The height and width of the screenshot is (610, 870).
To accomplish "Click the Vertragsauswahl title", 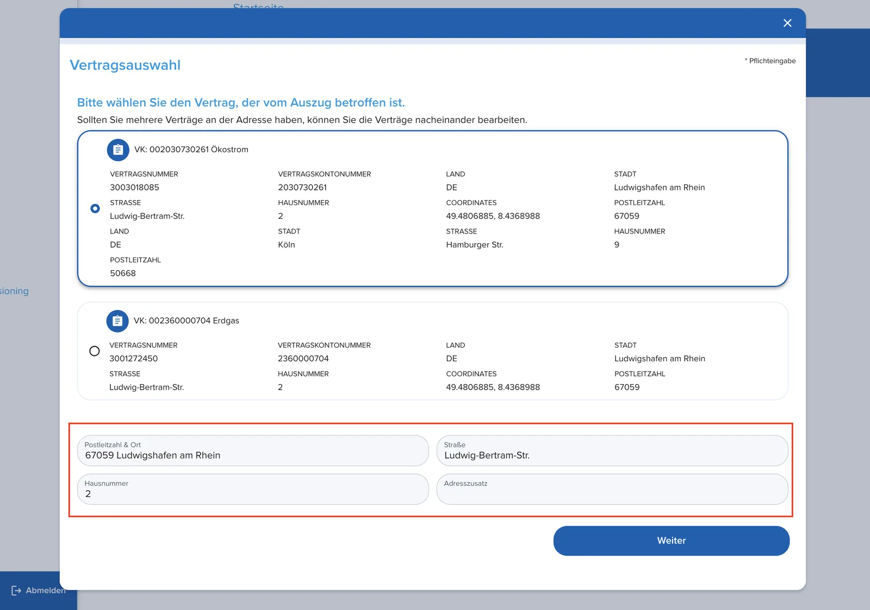I will pos(125,65).
